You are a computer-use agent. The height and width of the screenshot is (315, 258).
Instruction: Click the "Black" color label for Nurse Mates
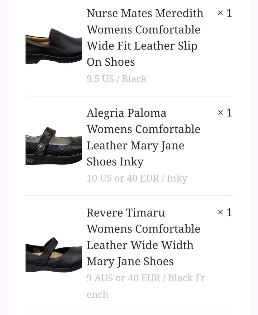[134, 79]
